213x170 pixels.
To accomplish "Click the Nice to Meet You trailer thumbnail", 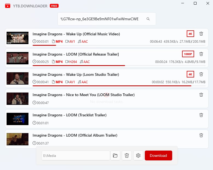I will 18,99.
